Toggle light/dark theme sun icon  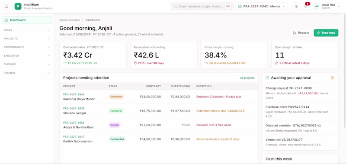pos(296,6)
